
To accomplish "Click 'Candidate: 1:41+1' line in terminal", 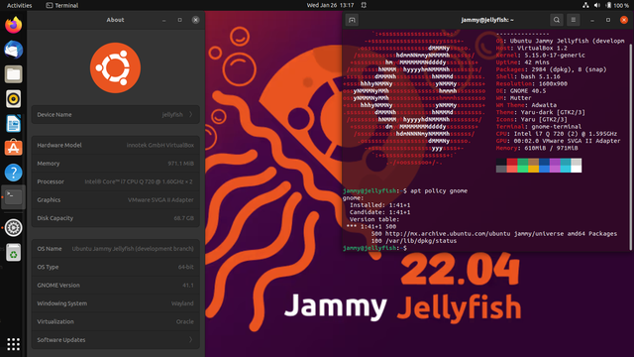I will (x=379, y=212).
